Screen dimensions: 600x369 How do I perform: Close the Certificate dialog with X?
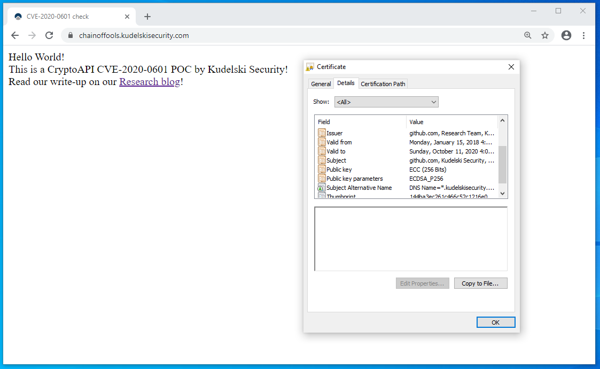(x=511, y=67)
